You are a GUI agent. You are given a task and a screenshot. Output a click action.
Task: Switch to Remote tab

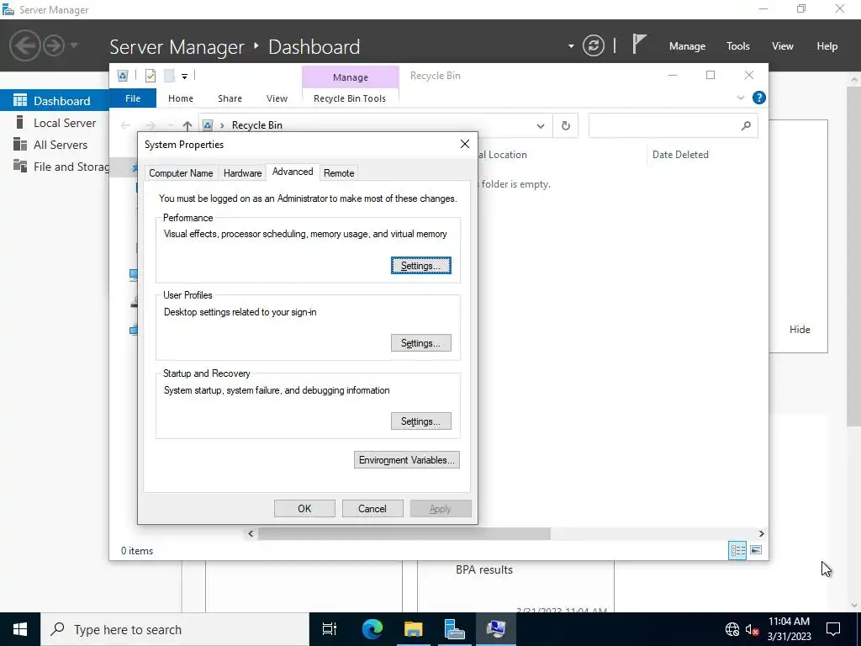[339, 173]
